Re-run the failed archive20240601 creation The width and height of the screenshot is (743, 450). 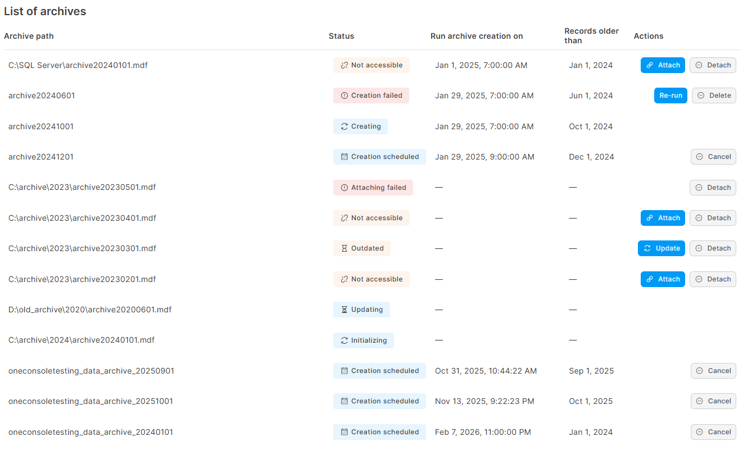tap(670, 96)
